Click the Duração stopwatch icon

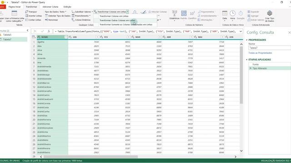coord(241,13)
